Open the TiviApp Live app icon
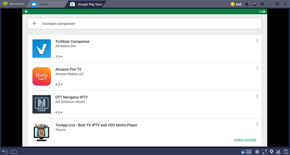This screenshot has width=290, height=155. click(x=42, y=132)
